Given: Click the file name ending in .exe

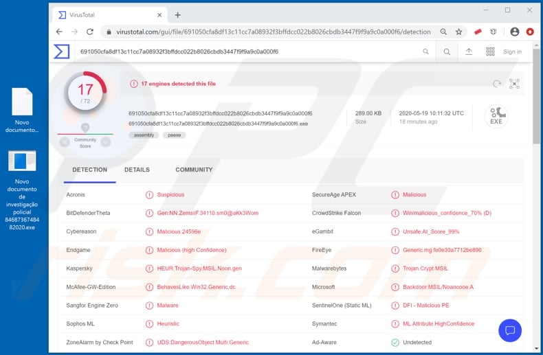Looking at the screenshot, I should click(x=218, y=124).
